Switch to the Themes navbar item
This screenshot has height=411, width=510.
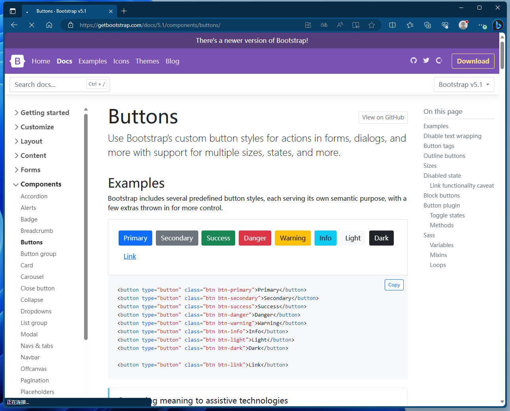pyautogui.click(x=147, y=61)
